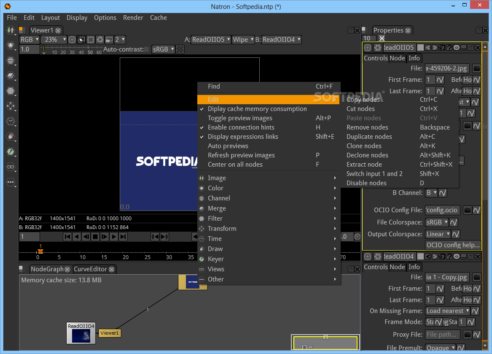Open the Filter nodes toolbar button
Image resolution: width=492 pixels, height=354 pixels.
pos(11,91)
